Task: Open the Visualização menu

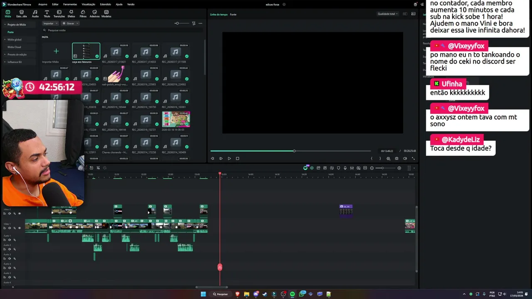Action: (x=89, y=4)
